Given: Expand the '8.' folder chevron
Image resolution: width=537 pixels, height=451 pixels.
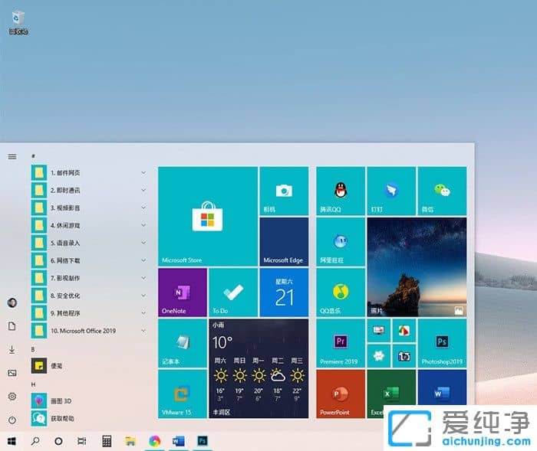Looking at the screenshot, I should 144,296.
